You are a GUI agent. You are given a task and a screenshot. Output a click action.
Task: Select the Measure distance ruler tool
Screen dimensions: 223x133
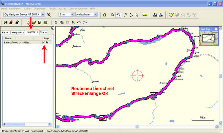point(145,15)
